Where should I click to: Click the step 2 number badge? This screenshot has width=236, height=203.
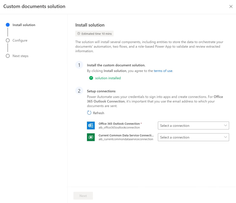(79, 91)
